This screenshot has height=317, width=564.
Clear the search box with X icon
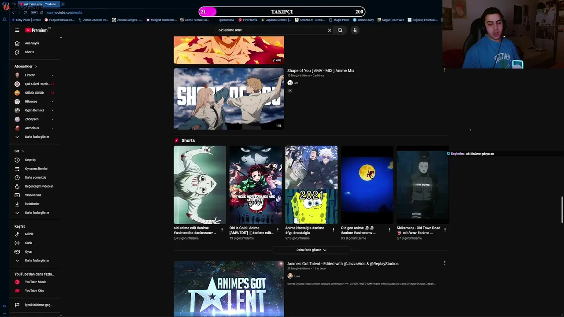point(329,30)
